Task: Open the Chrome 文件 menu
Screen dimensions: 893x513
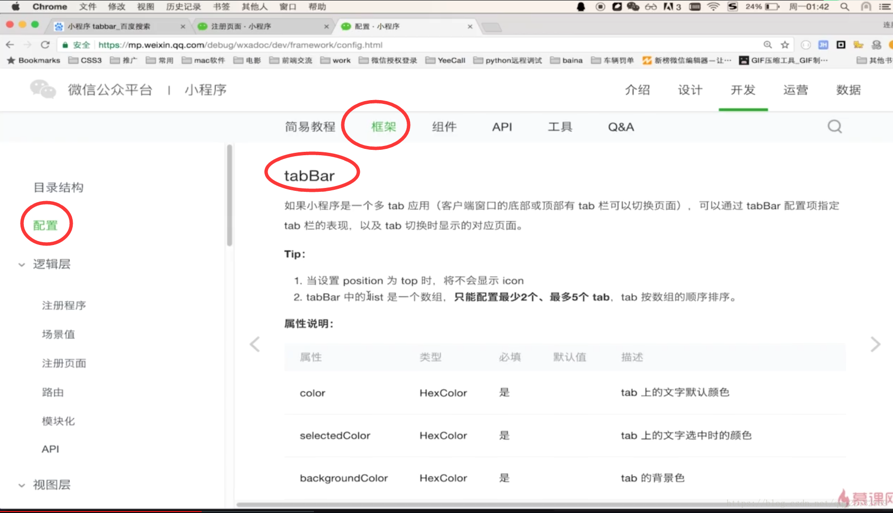Action: pos(88,6)
